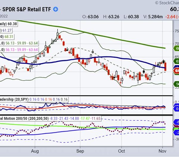Click the volume value 5.284m

[155, 17]
